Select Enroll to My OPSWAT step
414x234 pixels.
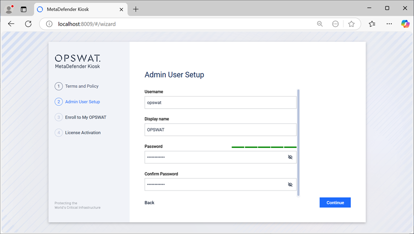pyautogui.click(x=85, y=117)
